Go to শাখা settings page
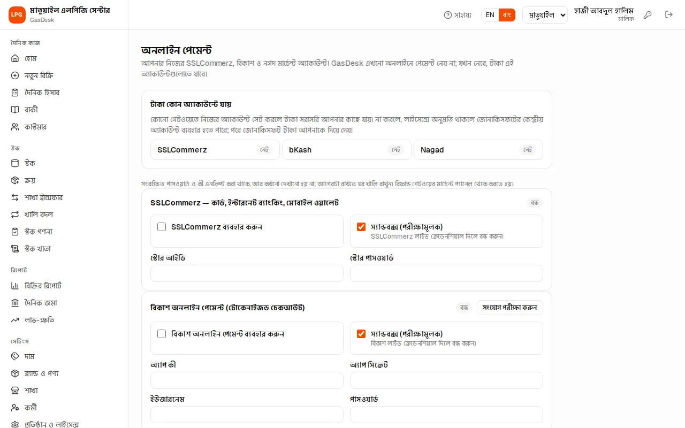 coord(64,391)
